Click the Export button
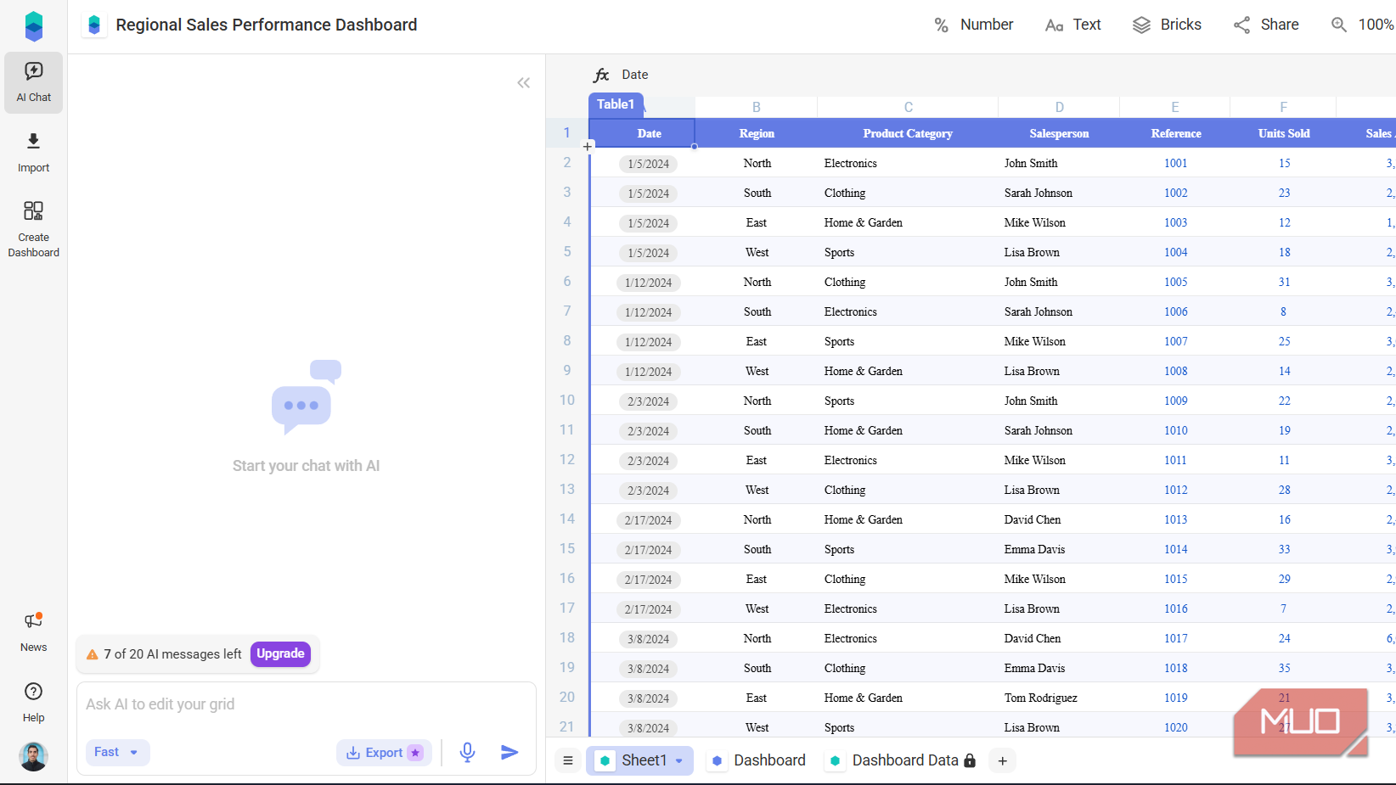This screenshot has width=1396, height=785. 384,752
